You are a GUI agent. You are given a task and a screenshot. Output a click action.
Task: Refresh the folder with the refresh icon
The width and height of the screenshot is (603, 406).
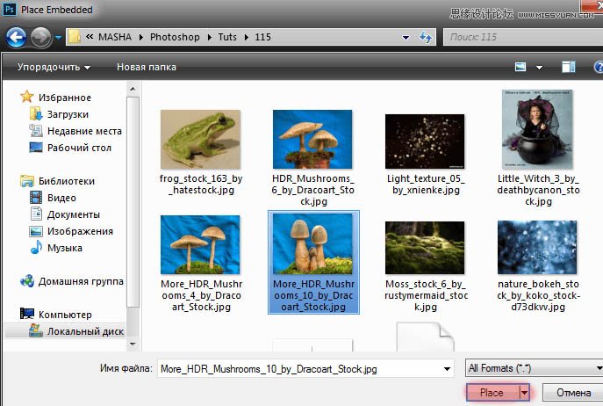tap(426, 38)
